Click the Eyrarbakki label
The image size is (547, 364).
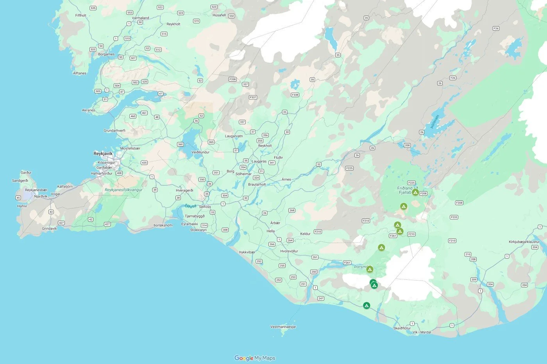tap(189, 224)
